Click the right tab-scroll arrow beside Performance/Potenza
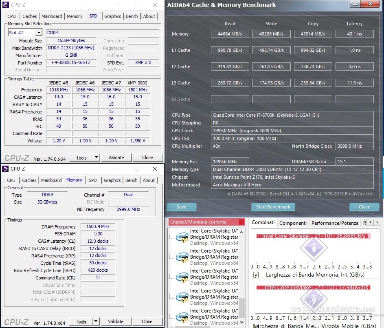Viewport: 384px width, 328px height. click(x=377, y=222)
